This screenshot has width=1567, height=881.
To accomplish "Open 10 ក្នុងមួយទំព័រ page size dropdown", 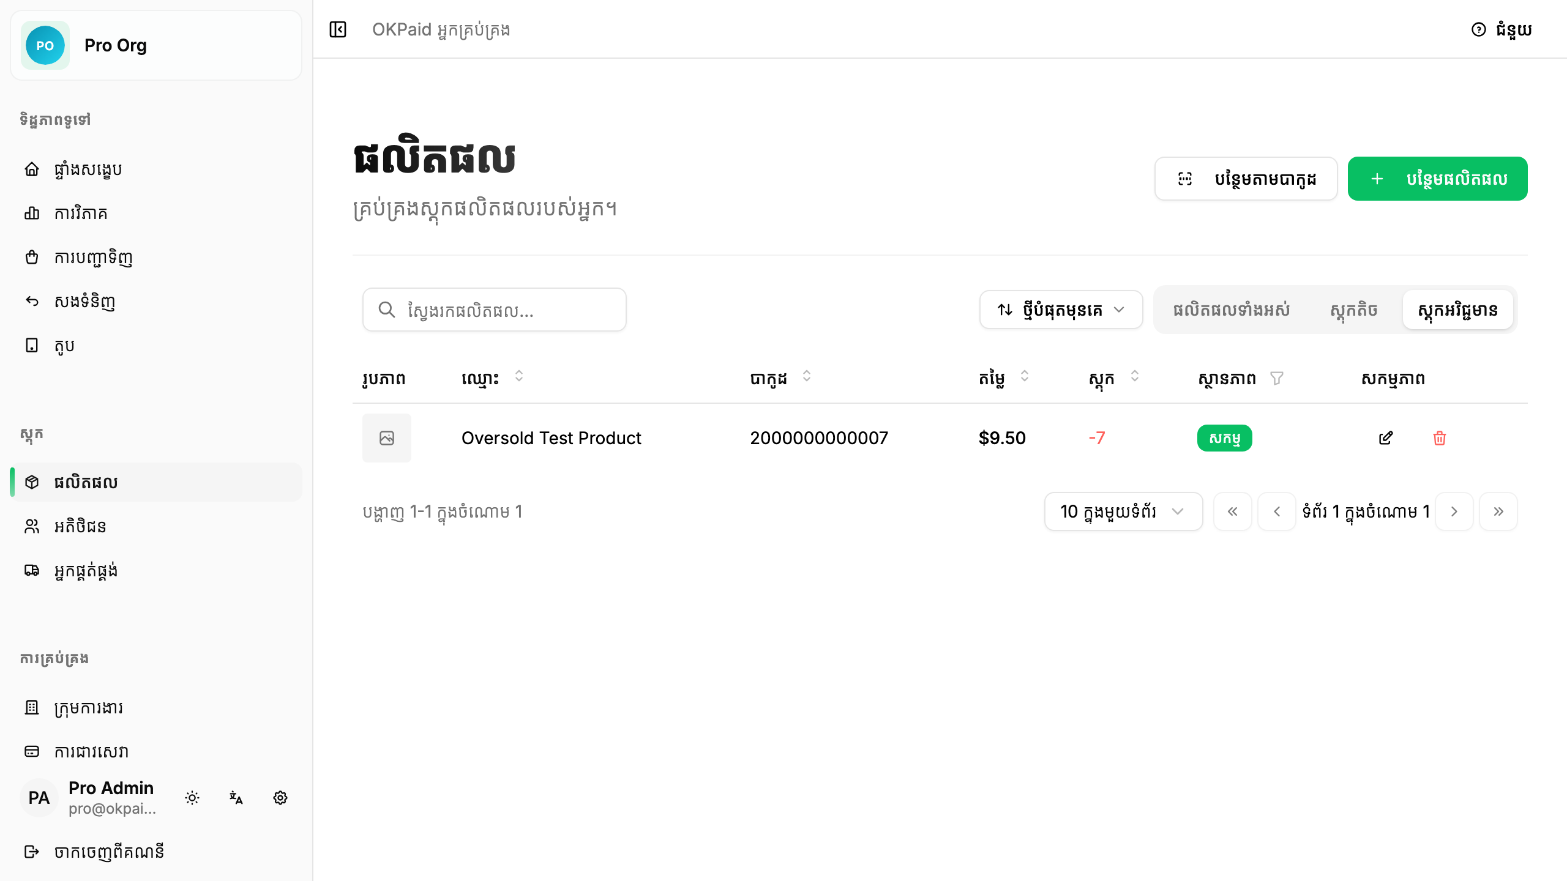I will tap(1123, 511).
